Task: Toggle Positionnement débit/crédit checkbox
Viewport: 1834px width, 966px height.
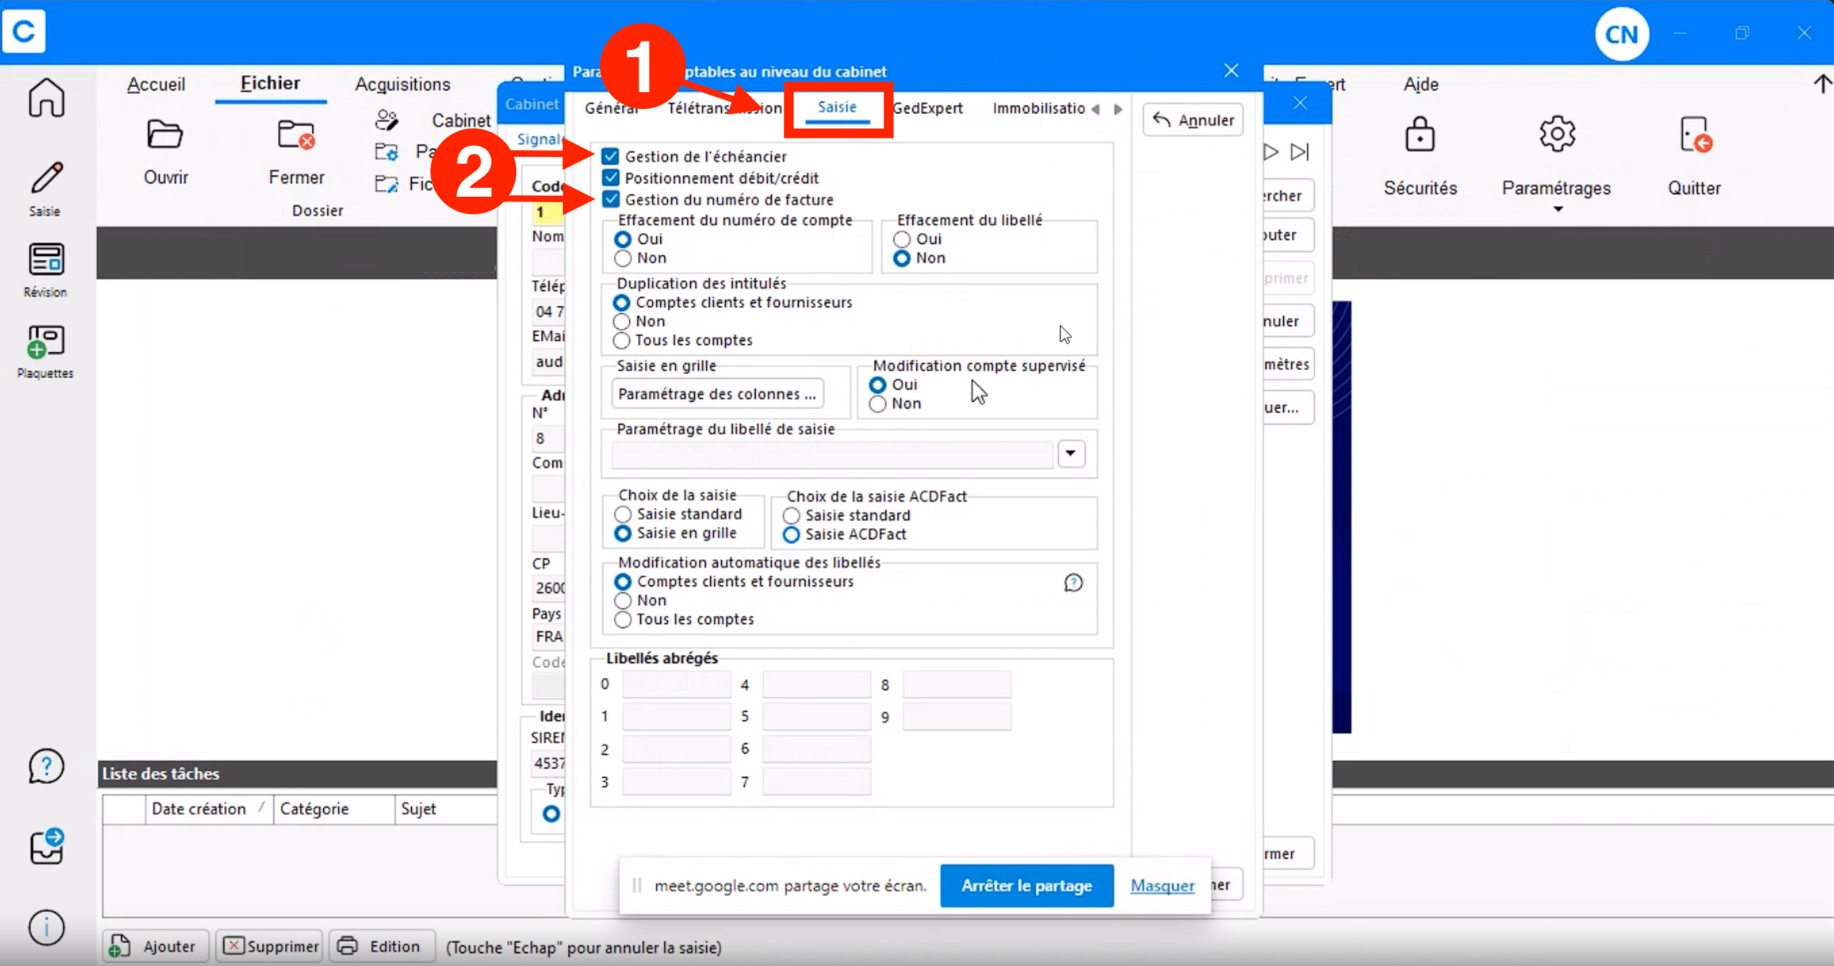Action: [x=610, y=177]
